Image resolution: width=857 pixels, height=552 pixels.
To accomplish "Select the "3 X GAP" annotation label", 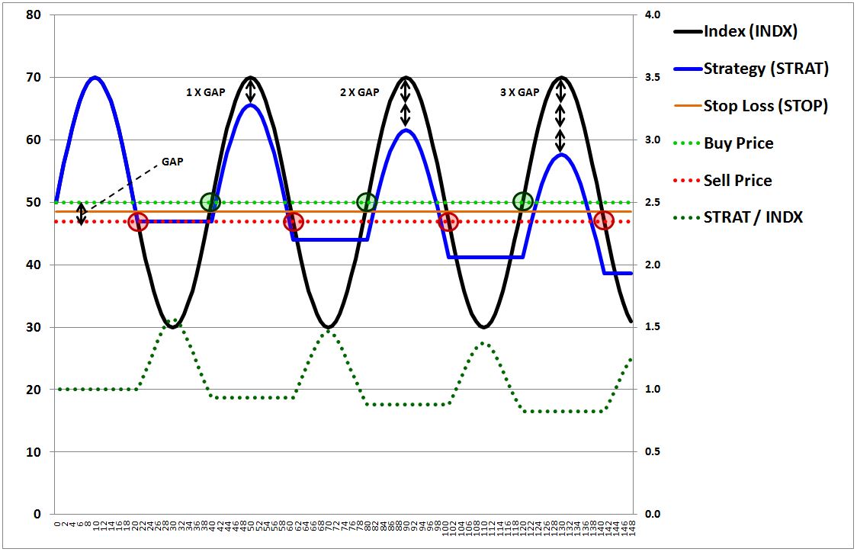I will [x=519, y=92].
